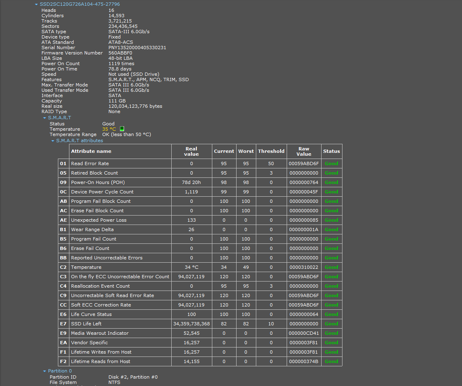Click the Wear Range Delta row name
Image resolution: width=462 pixels, height=386 pixels.
pyautogui.click(x=92, y=229)
